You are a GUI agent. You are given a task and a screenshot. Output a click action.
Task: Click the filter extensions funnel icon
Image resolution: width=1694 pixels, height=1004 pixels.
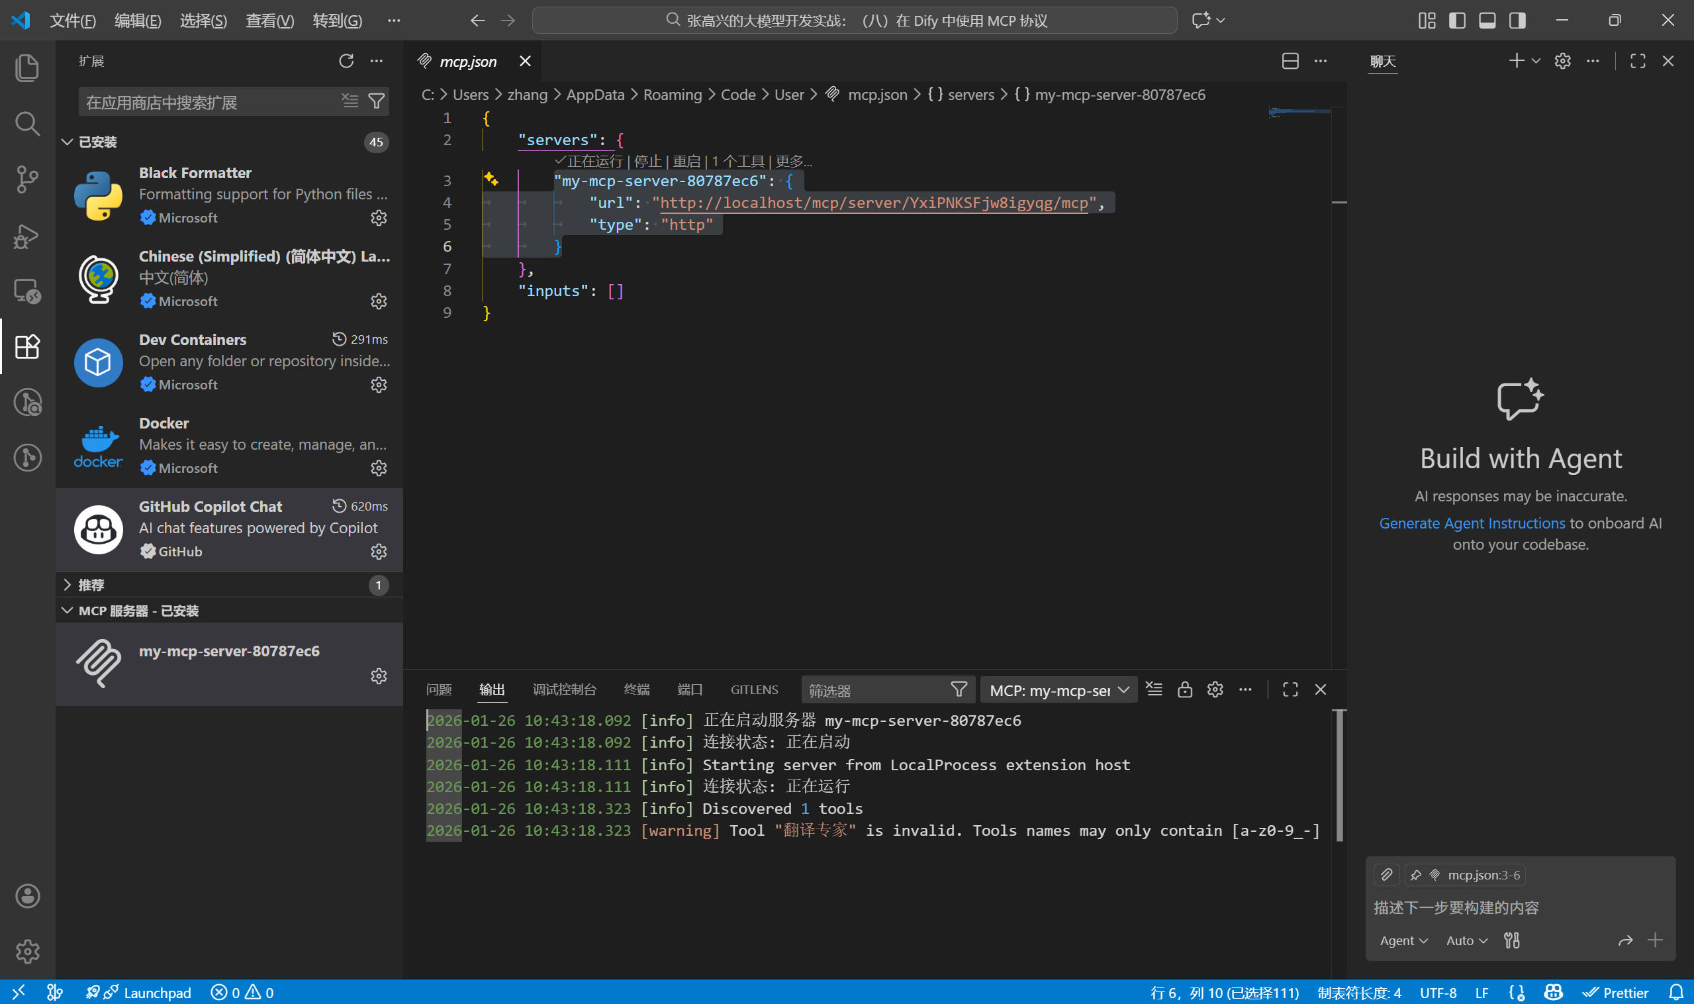[376, 101]
